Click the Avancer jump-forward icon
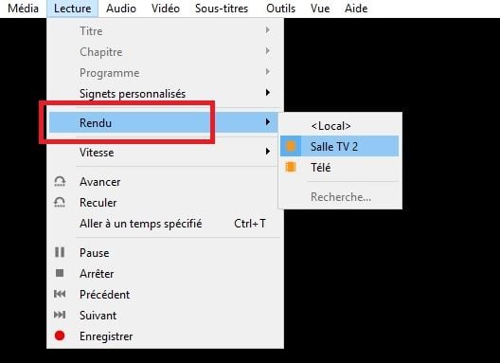500x363 pixels. [60, 181]
